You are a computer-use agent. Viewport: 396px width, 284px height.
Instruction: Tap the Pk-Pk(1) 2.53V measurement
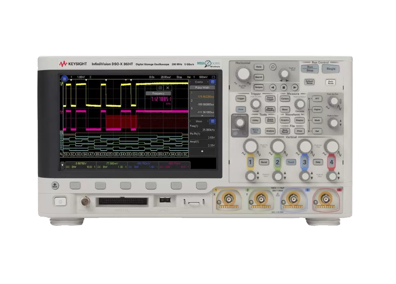point(202,136)
